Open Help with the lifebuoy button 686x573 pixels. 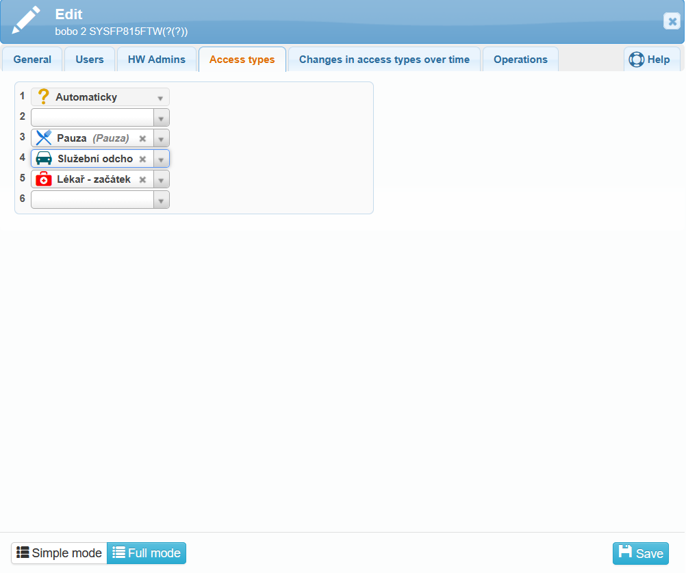[650, 60]
